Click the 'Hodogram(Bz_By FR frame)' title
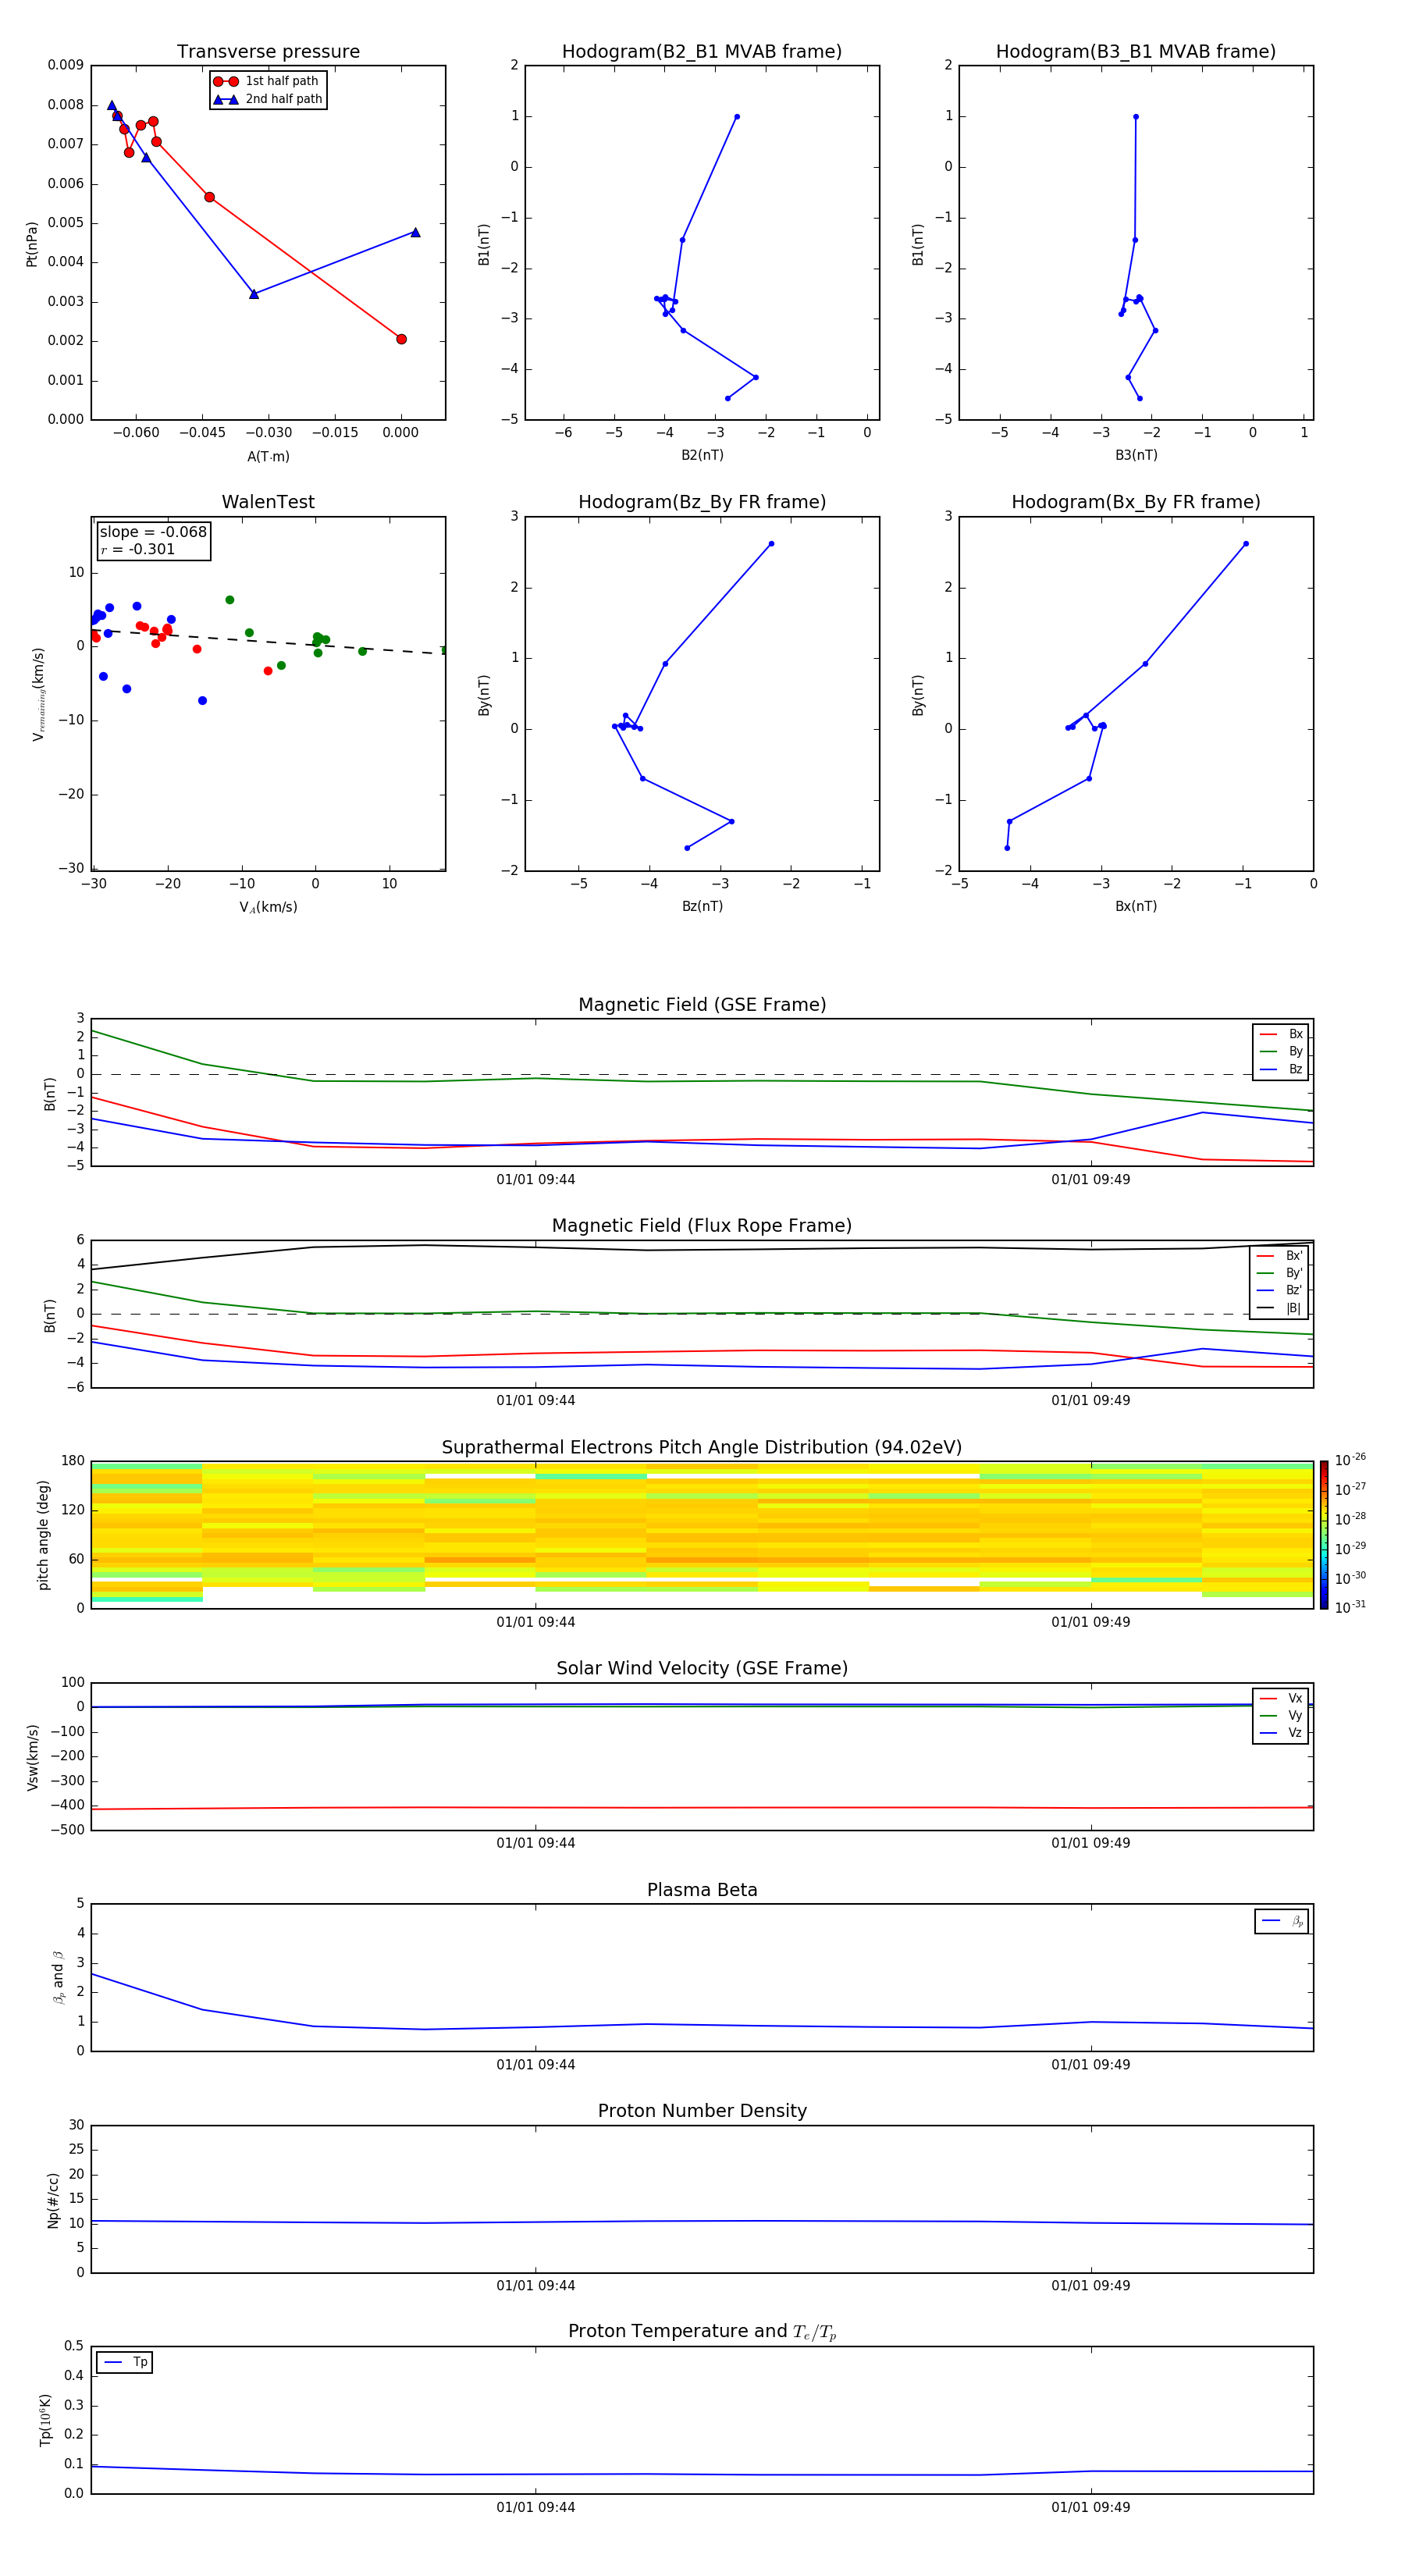Viewport: 1405px width, 2576px height. [x=702, y=502]
